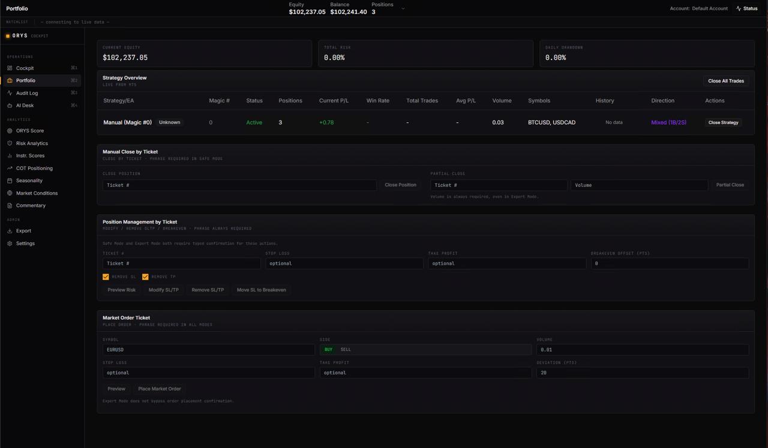
Task: Click the AI Desk icon
Action: pyautogui.click(x=10, y=105)
